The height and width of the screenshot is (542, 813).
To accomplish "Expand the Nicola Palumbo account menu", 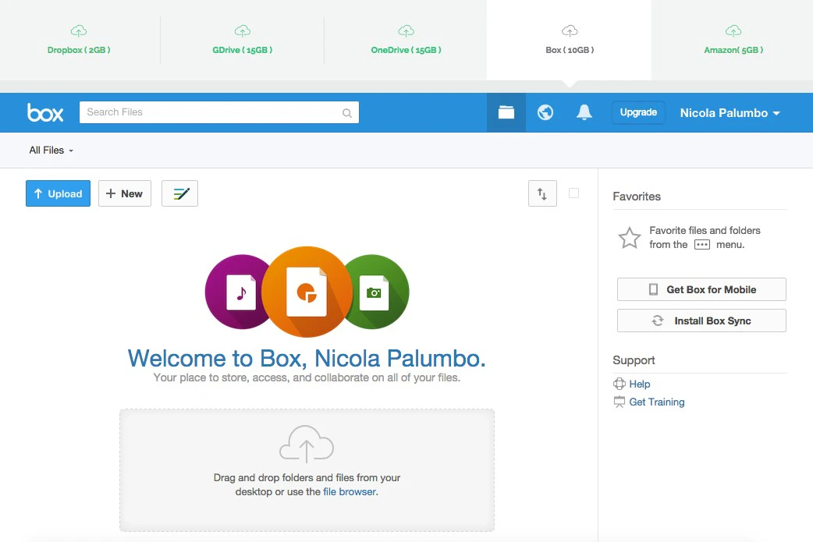I will [x=730, y=113].
